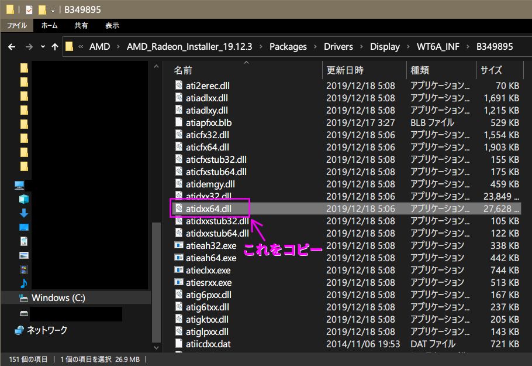Click the properties icon in title bar
This screenshot has width=532, height=366.
(29, 10)
